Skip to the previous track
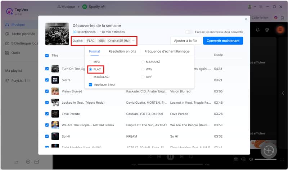The image size is (288, 170). tap(159, 156)
